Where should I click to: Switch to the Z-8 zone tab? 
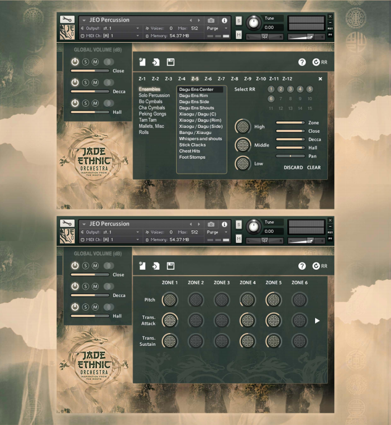tap(235, 79)
